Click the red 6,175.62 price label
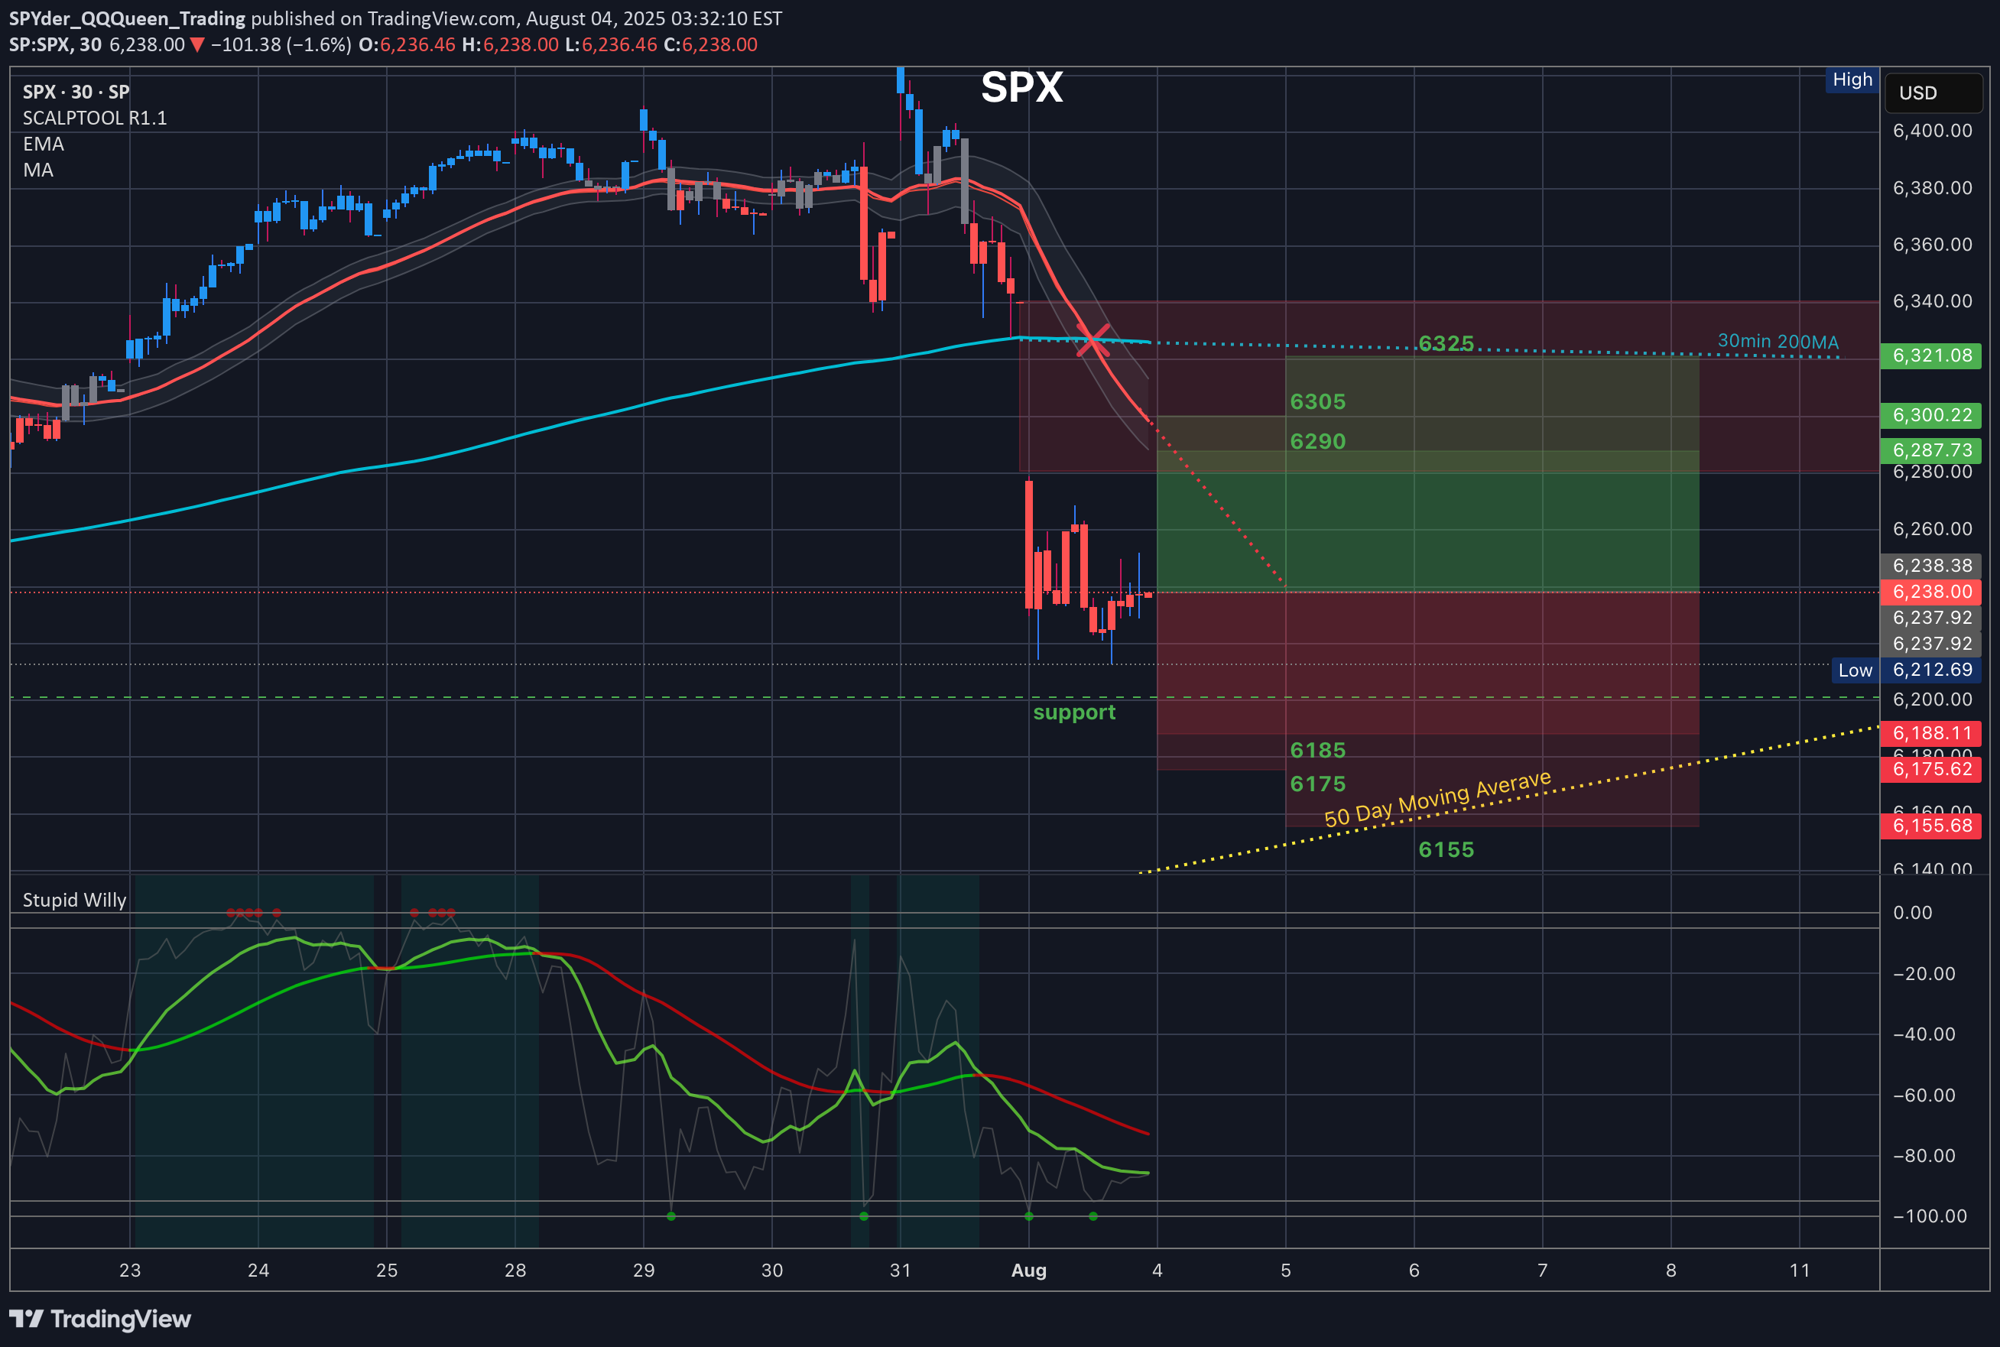2000x1347 pixels. coord(1931,769)
